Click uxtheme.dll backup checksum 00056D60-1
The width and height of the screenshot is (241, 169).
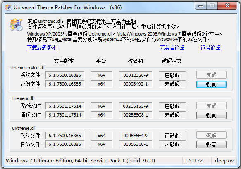pyautogui.click(x=136, y=144)
